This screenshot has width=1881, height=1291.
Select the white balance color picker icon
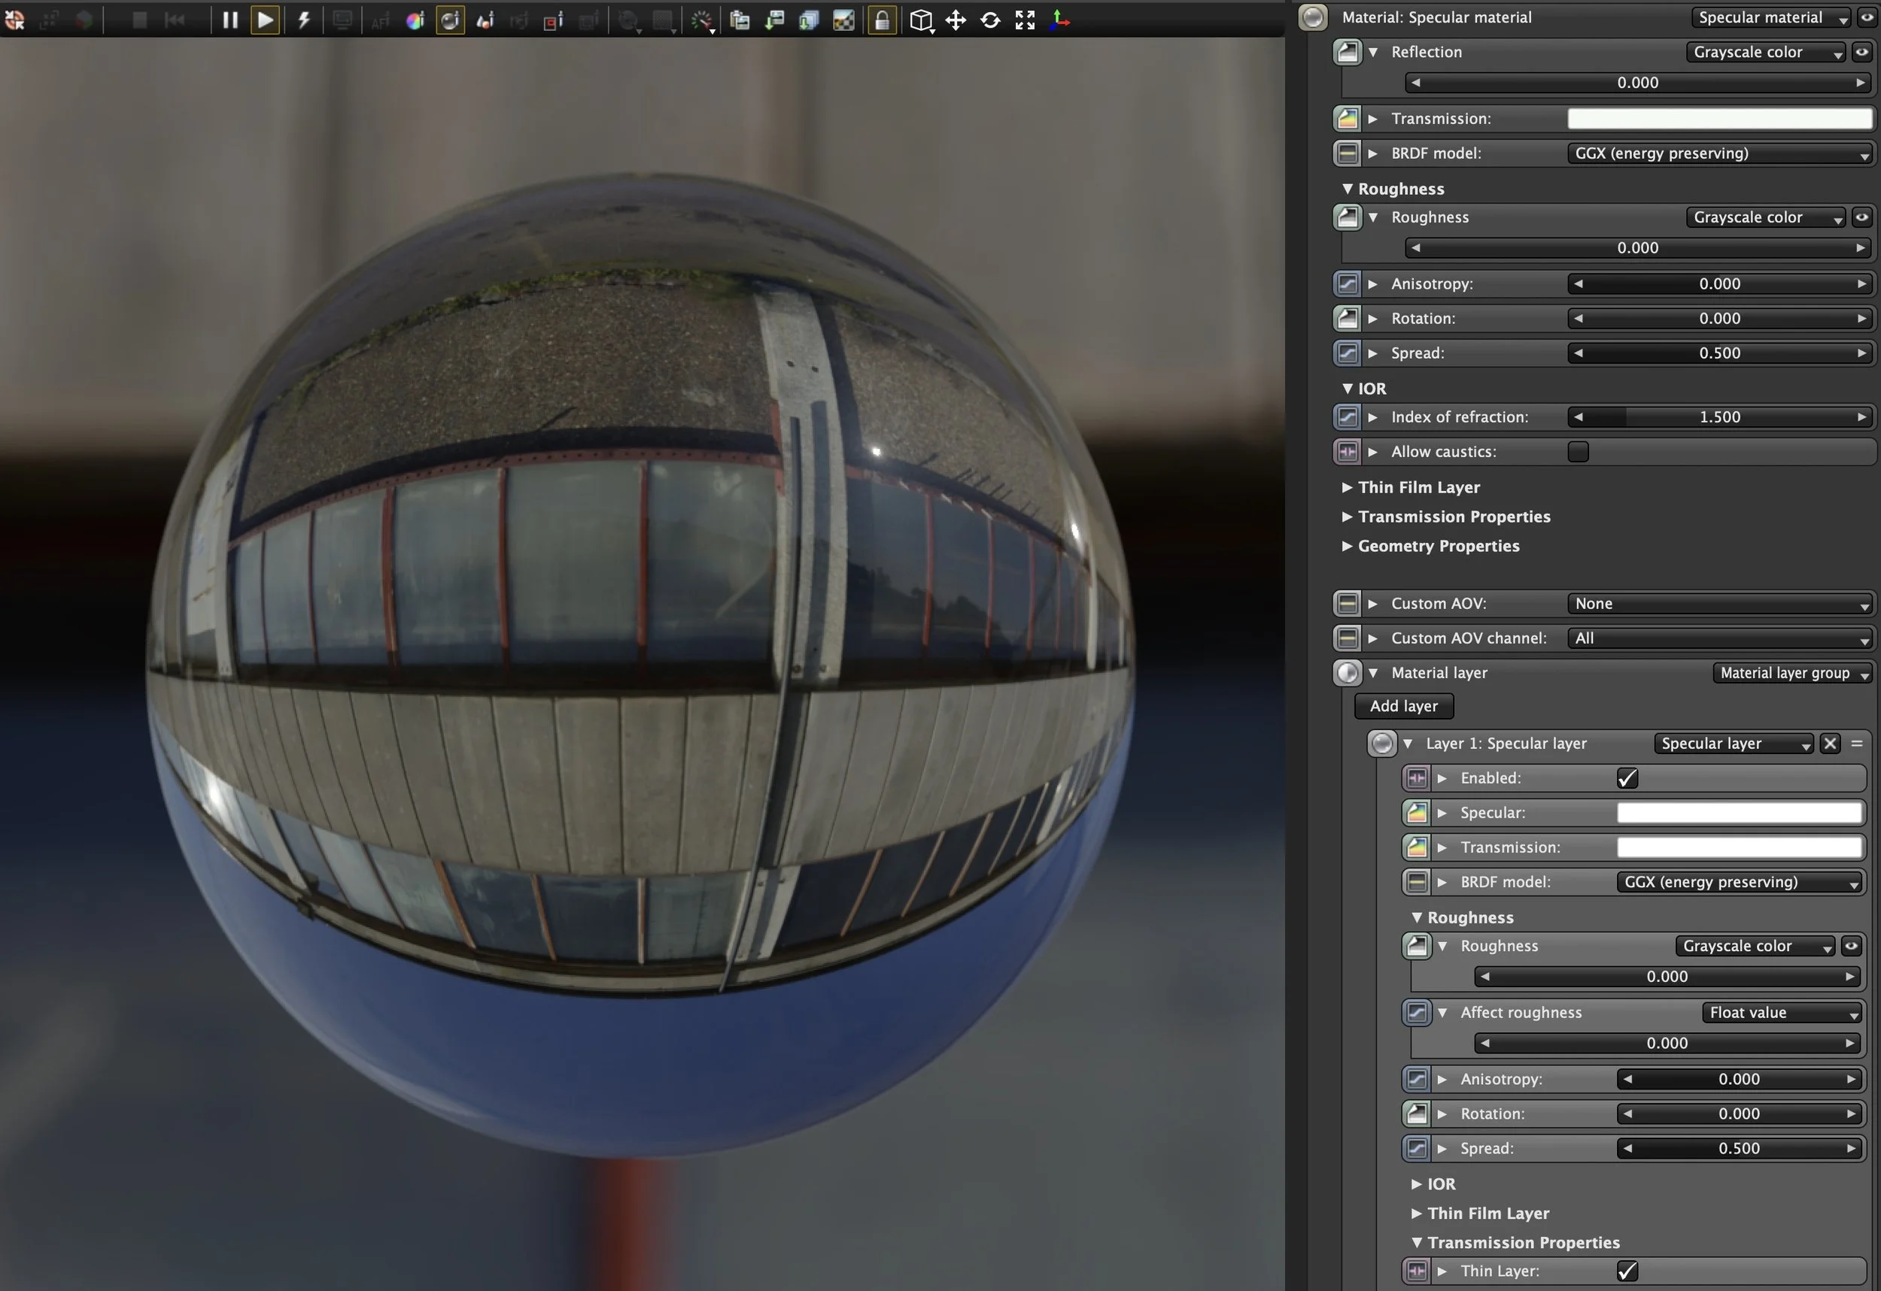415,20
